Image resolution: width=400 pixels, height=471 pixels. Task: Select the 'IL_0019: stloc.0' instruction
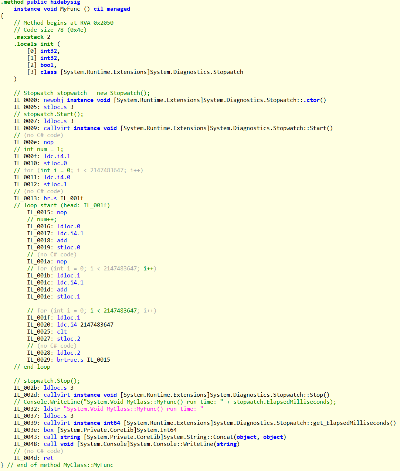pyautogui.click(x=54, y=248)
